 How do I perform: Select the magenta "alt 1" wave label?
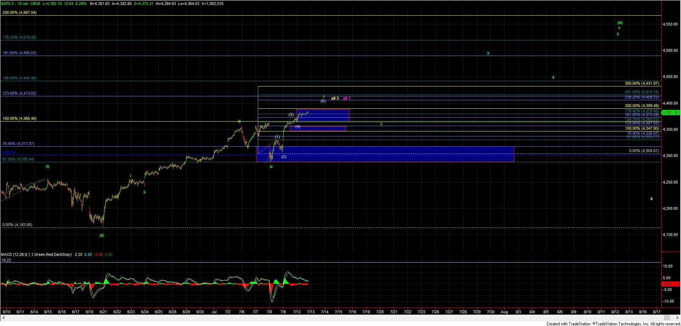point(347,99)
